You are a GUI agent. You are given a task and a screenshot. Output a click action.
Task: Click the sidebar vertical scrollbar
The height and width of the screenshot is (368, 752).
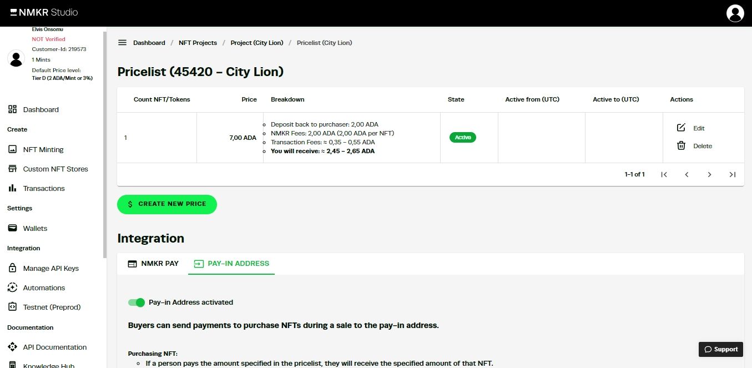coord(105,144)
